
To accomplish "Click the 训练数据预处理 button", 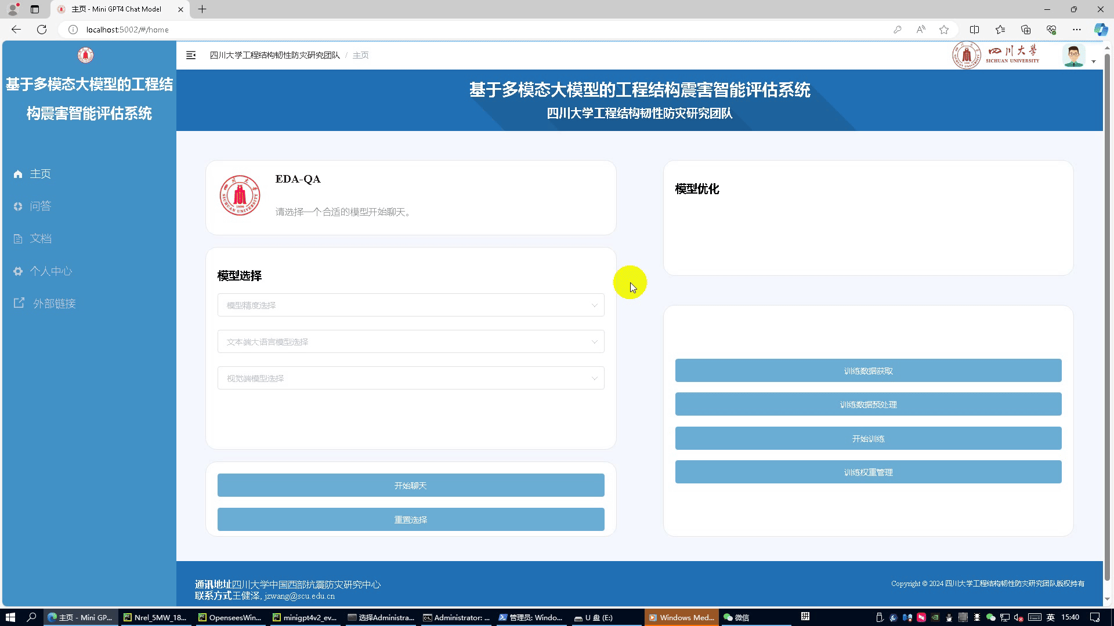I will pos(868,405).
